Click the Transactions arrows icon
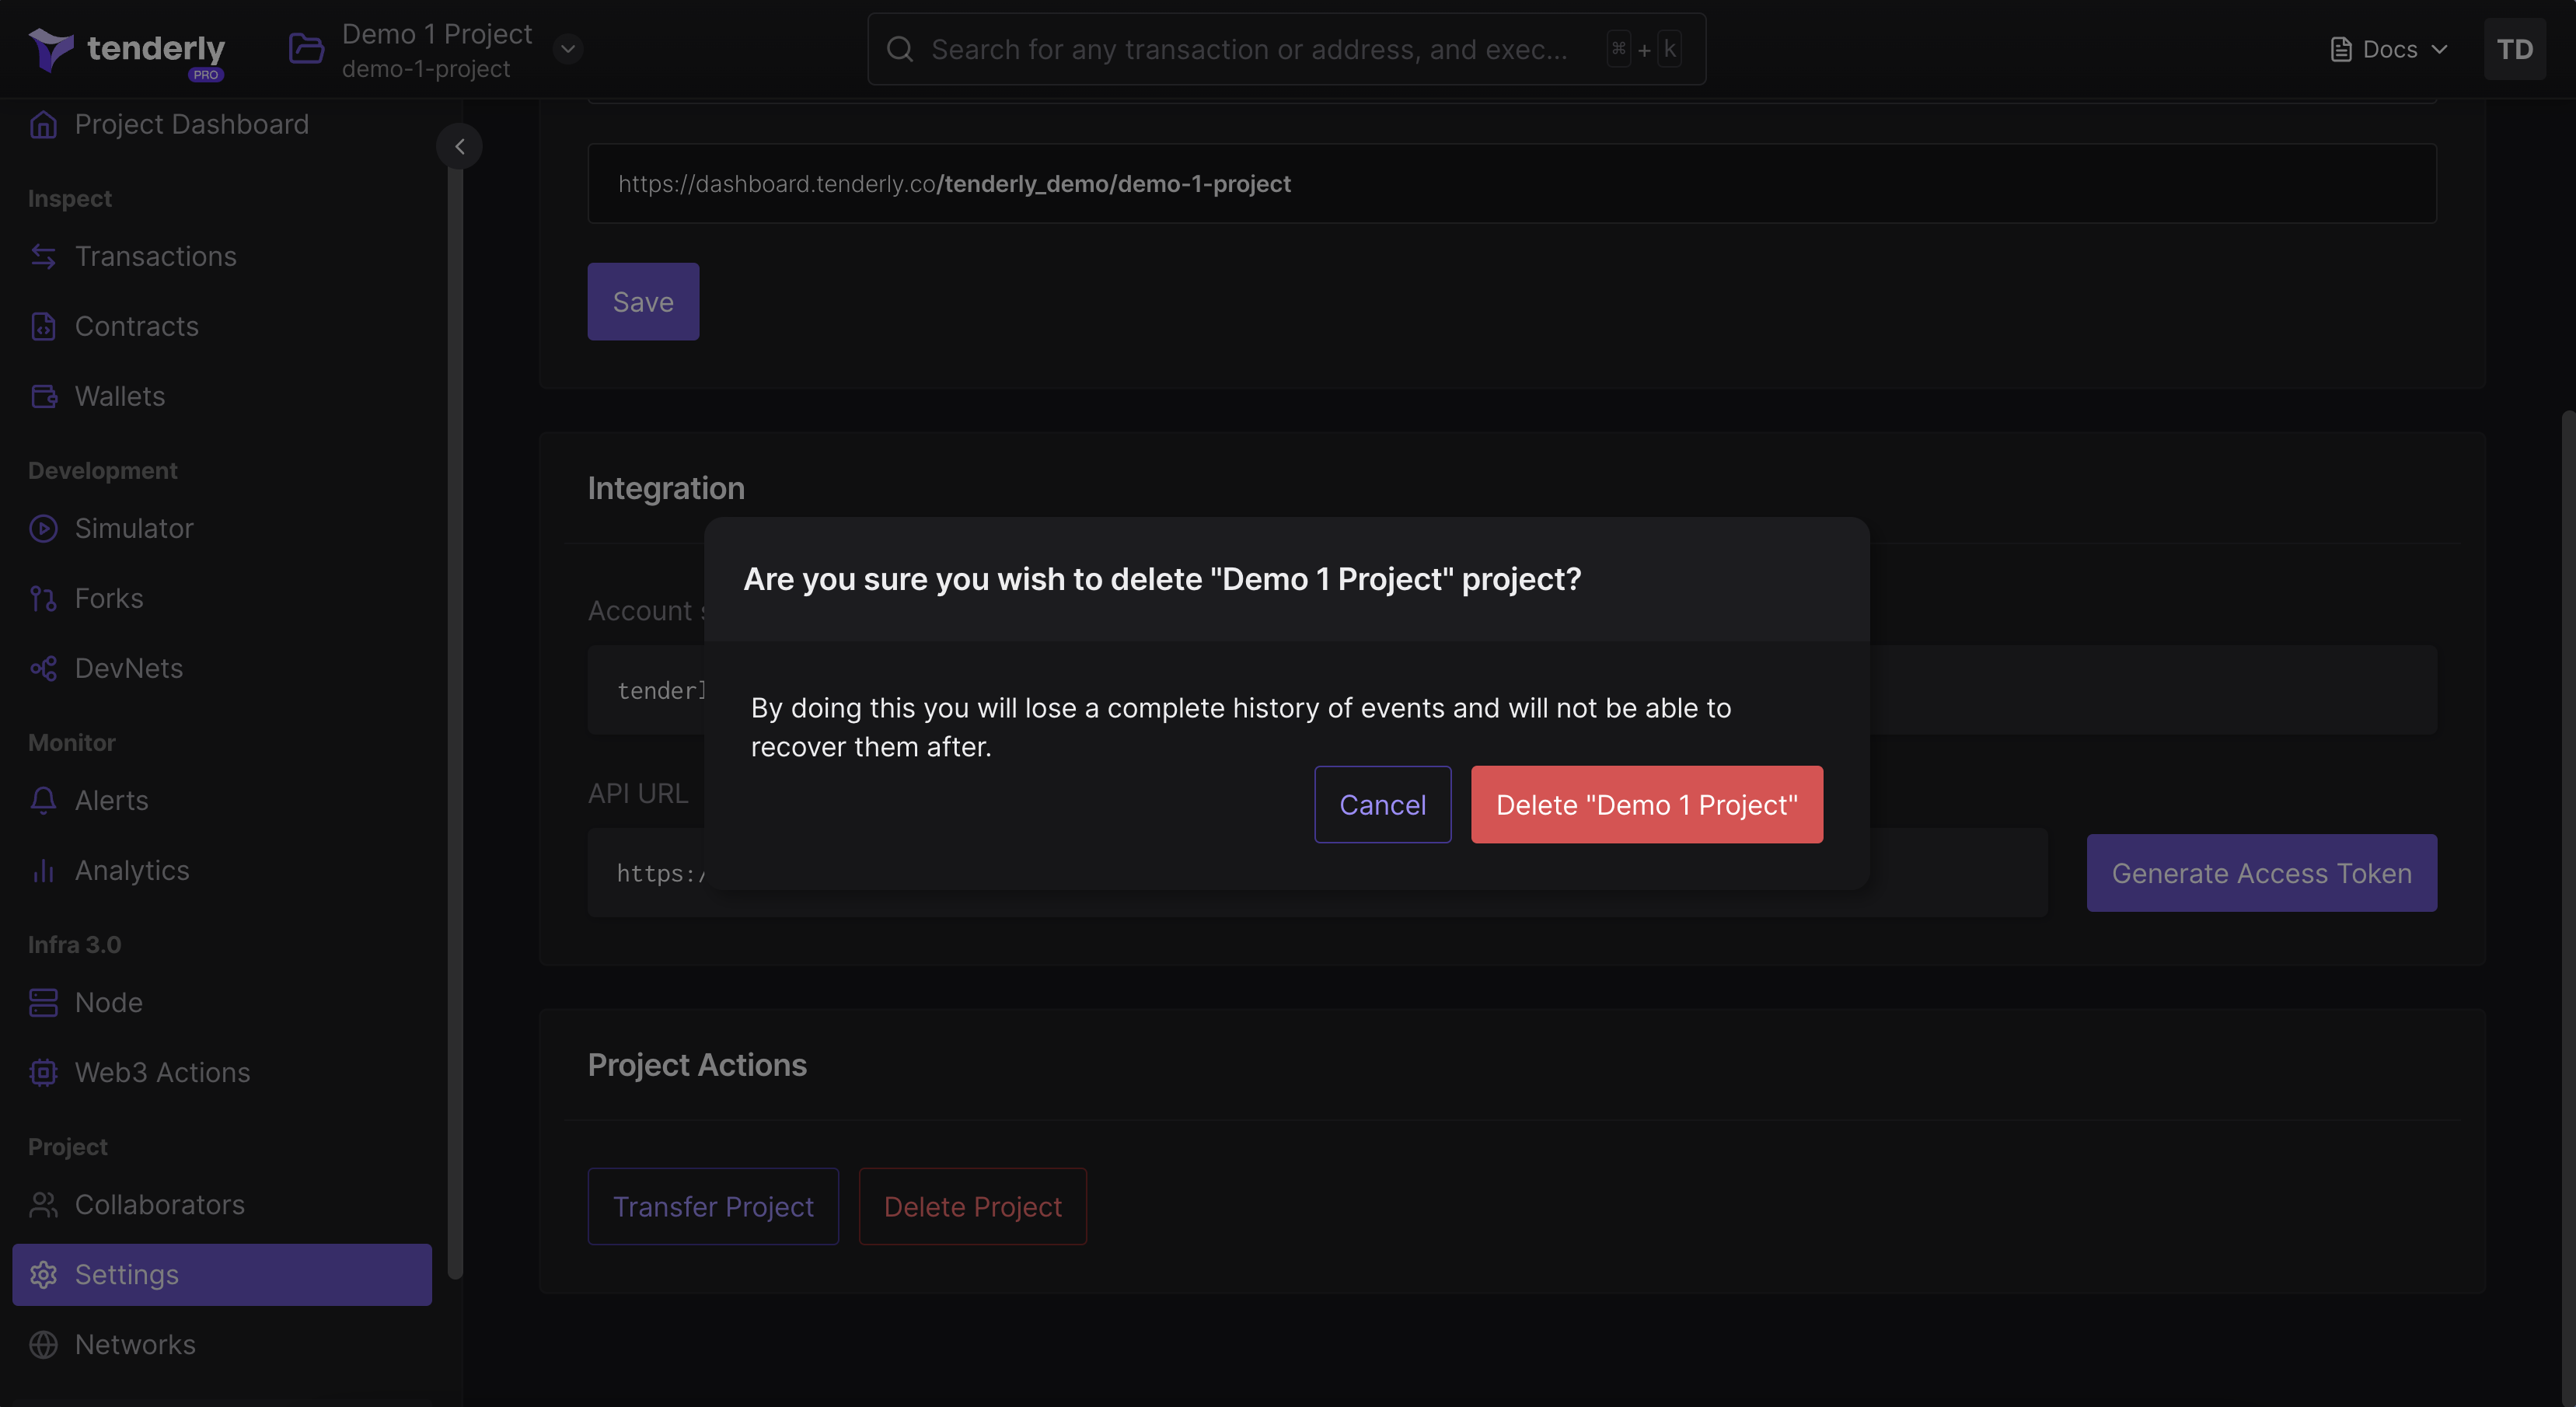2576x1407 pixels. (43, 256)
